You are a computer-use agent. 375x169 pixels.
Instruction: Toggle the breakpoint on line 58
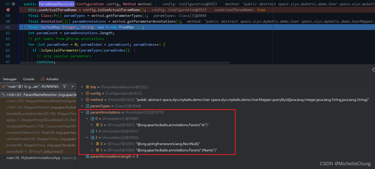coord(8,10)
